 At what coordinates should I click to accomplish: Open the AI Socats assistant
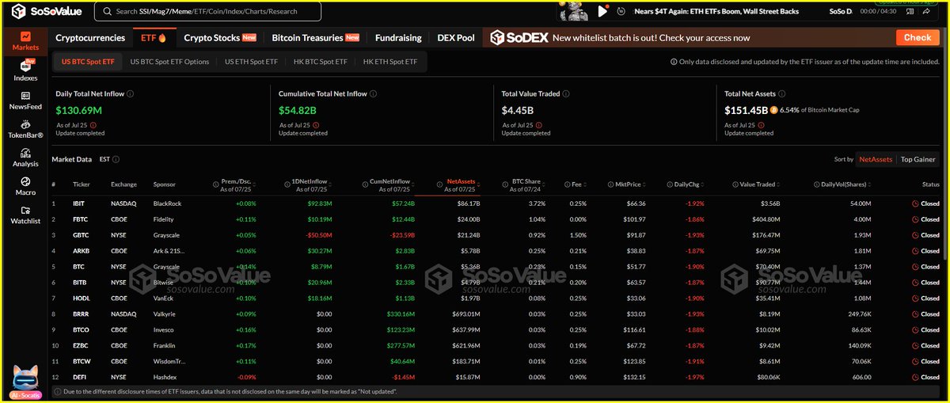[x=25, y=381]
